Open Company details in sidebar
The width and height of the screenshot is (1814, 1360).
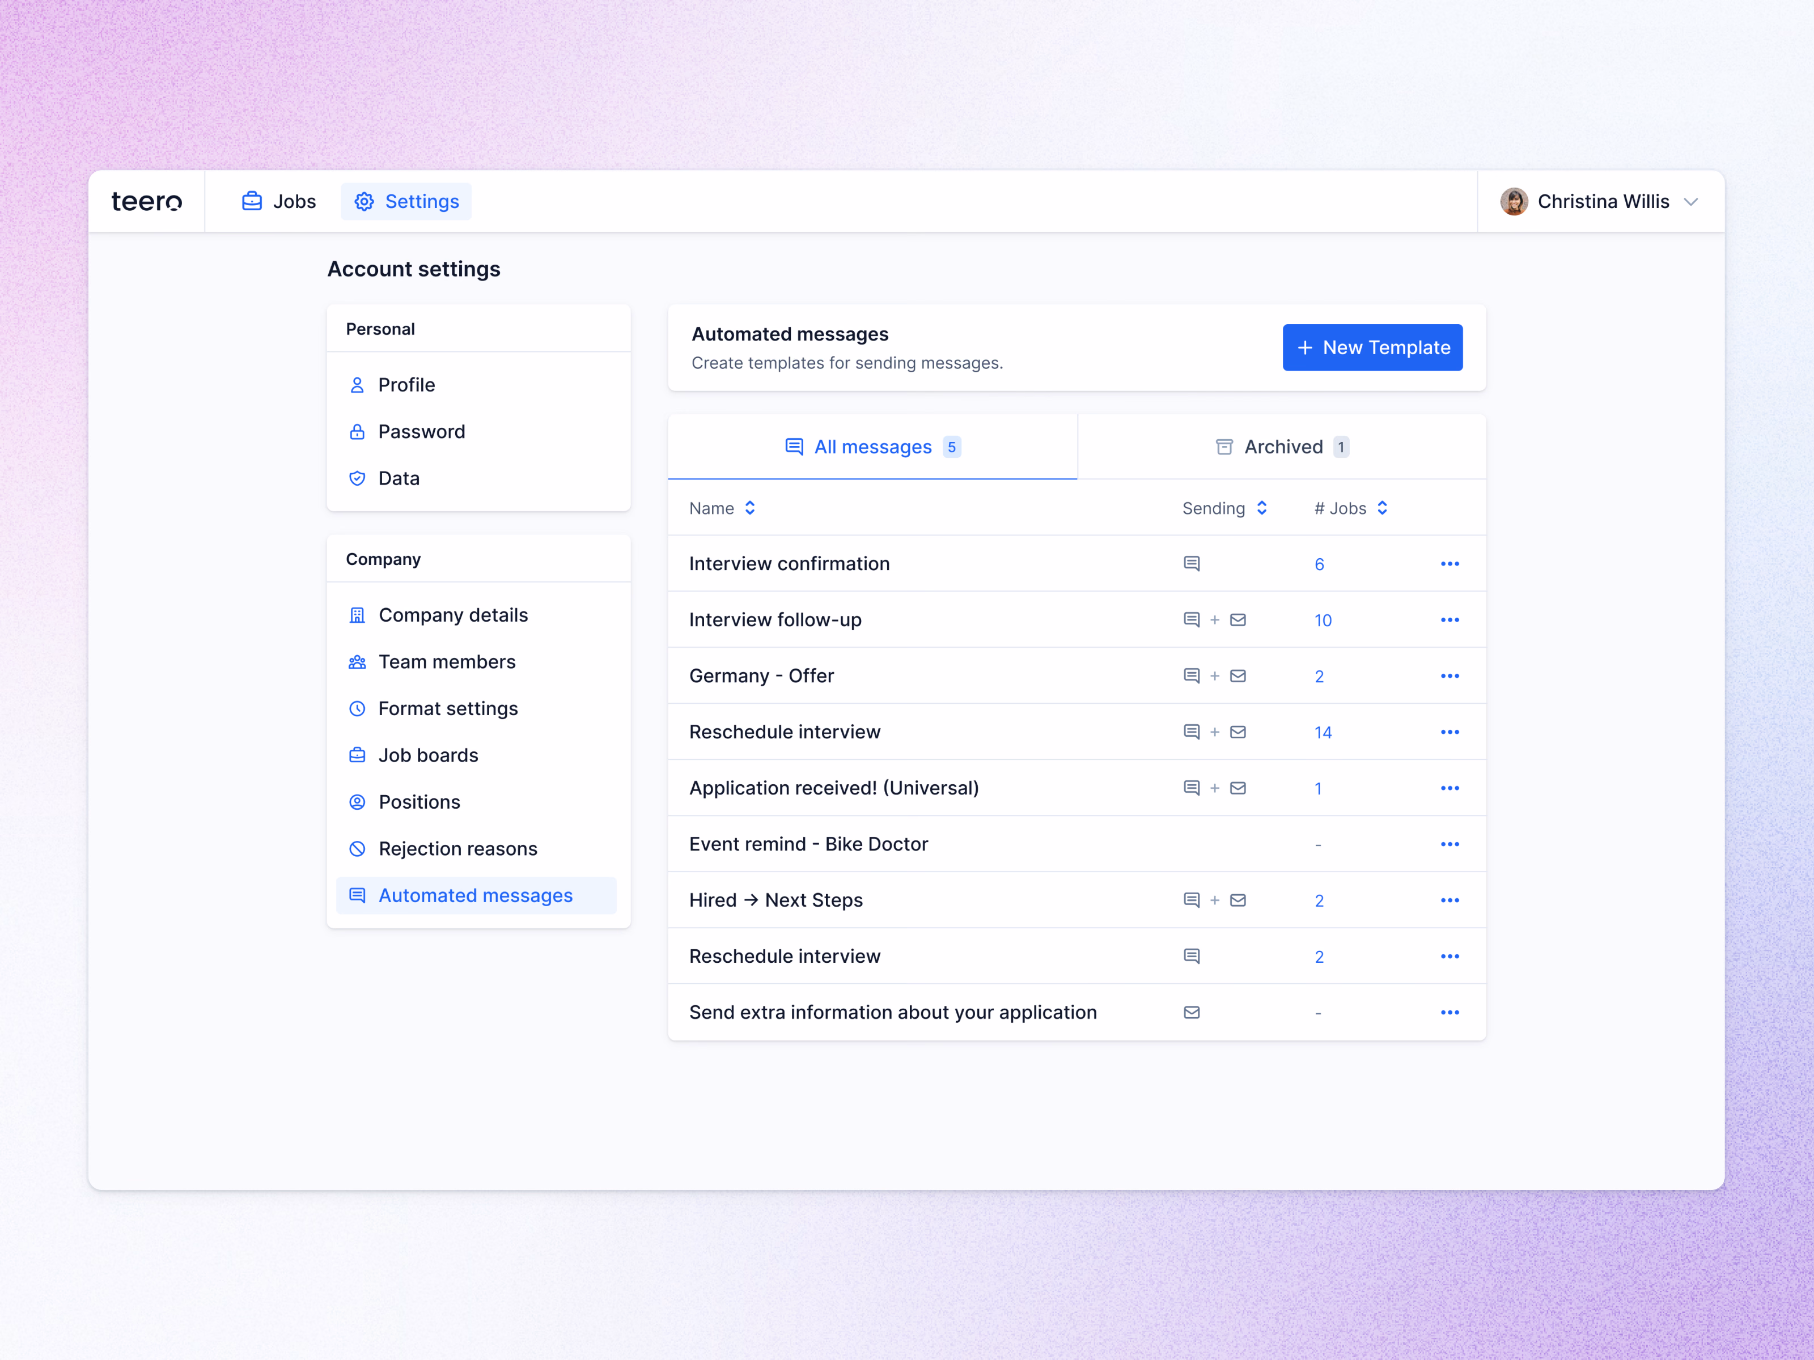[x=477, y=615]
